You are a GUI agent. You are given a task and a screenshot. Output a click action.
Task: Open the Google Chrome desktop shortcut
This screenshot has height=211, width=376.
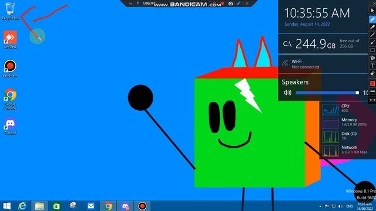click(x=10, y=100)
